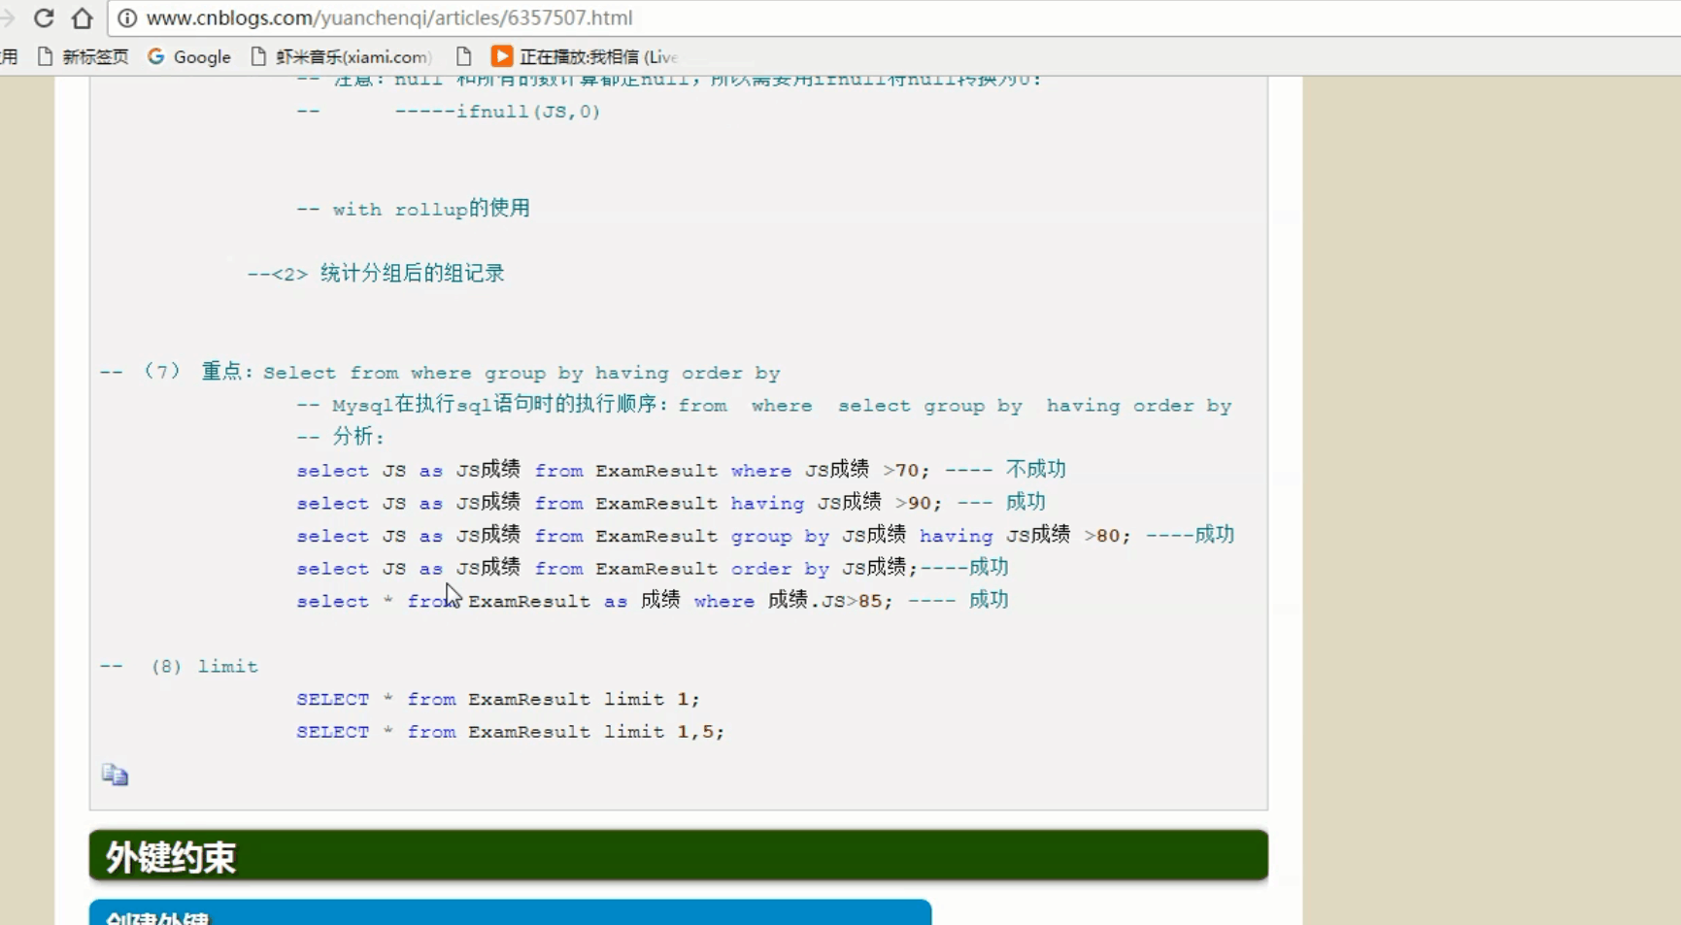The width and height of the screenshot is (1681, 925).
Task: Click the query line with 'where 成绩.JS>85'
Action: 653,600
